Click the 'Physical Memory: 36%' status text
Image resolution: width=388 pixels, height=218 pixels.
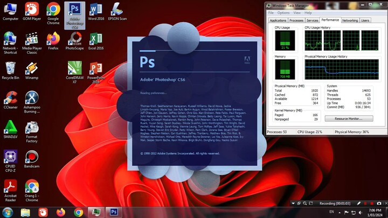click(351, 132)
